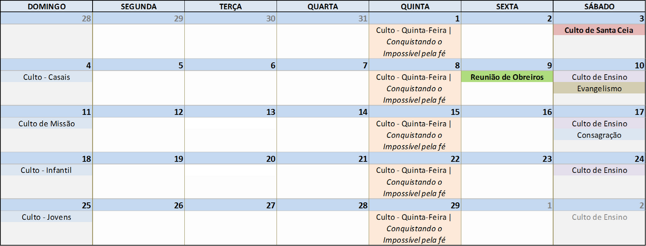Click the Evangelismo event on day 10
Viewport: 646px width, 246px height.
click(599, 88)
